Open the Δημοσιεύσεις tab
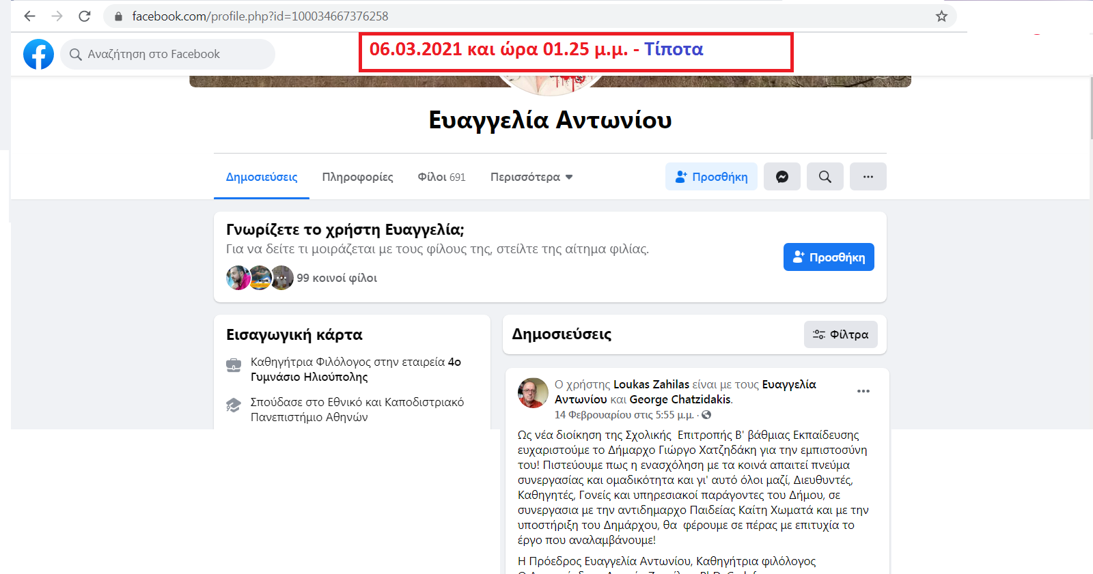 [x=262, y=177]
